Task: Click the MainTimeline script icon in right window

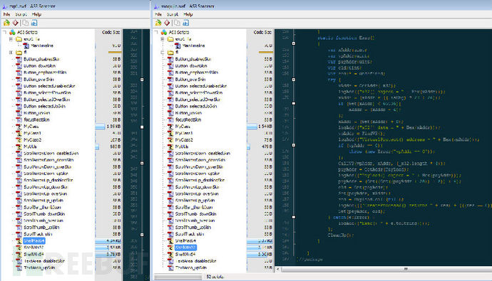Action: (178, 46)
